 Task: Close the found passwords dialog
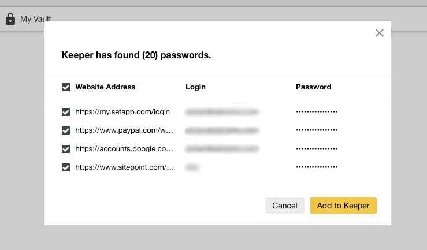coord(380,33)
